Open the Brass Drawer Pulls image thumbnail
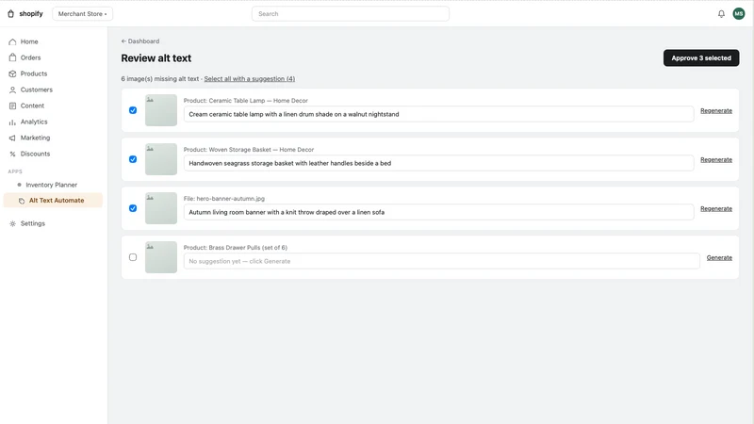Viewport: 754px width, 424px height. tap(161, 257)
